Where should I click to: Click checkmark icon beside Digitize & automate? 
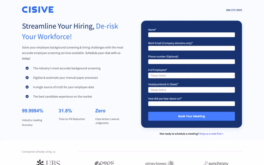pyautogui.click(x=27, y=78)
